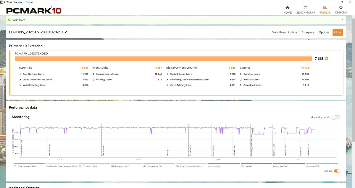Click the GPU Load legend color bar
This screenshot has width=355, height=188.
[224, 164]
